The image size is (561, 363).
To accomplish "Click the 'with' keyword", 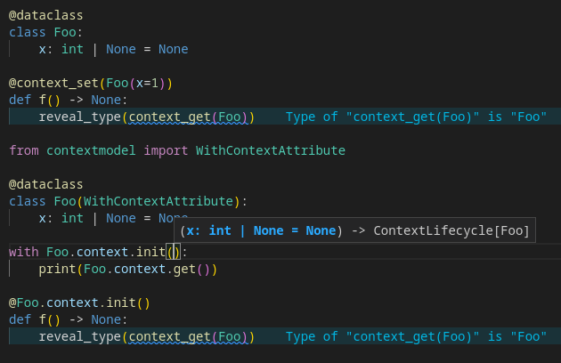I will (24, 252).
